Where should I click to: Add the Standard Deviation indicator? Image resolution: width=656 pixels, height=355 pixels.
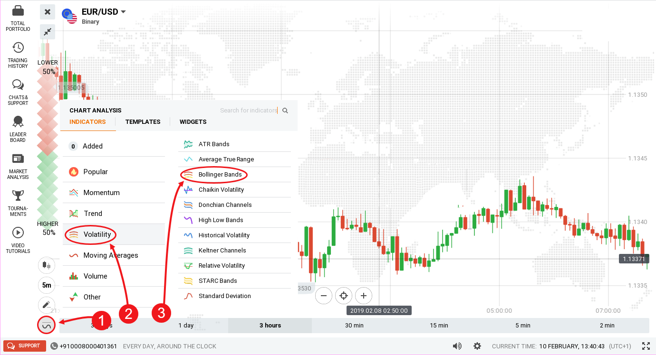pyautogui.click(x=235, y=296)
